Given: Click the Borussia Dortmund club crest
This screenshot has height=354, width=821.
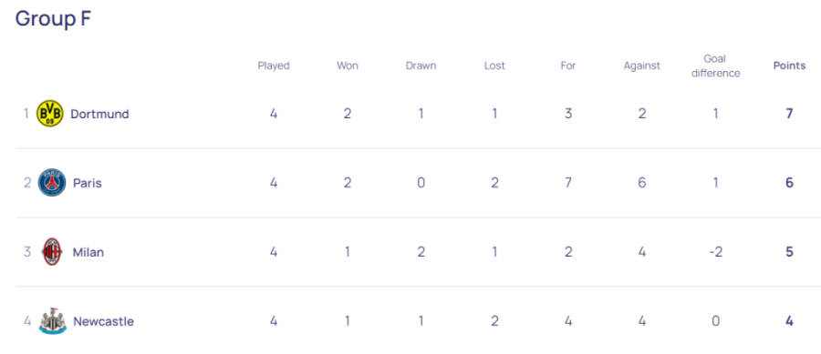Looking at the screenshot, I should point(50,114).
